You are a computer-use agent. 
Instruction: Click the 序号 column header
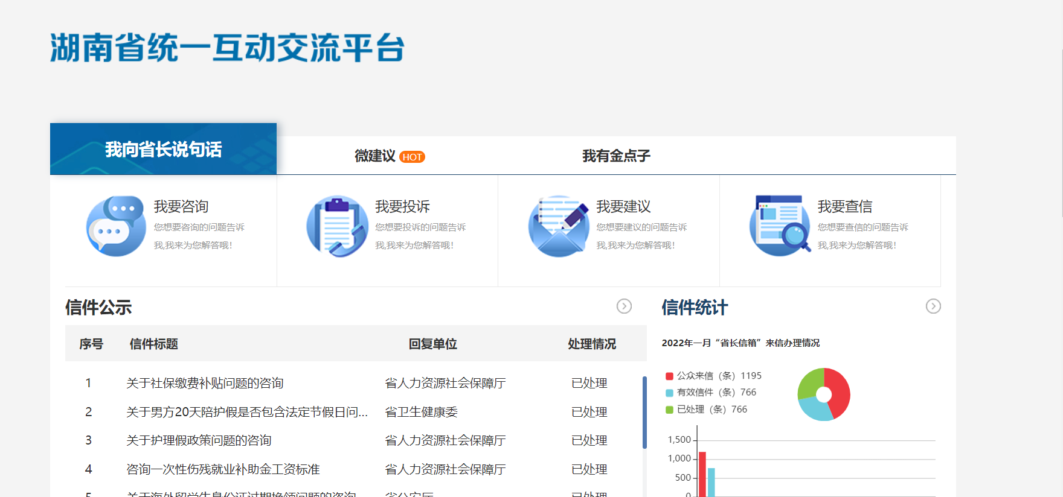91,344
